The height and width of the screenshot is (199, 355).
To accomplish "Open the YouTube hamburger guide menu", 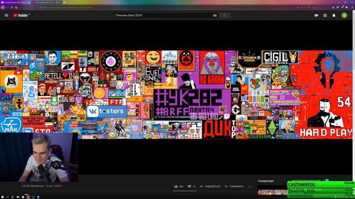I will pos(6,15).
